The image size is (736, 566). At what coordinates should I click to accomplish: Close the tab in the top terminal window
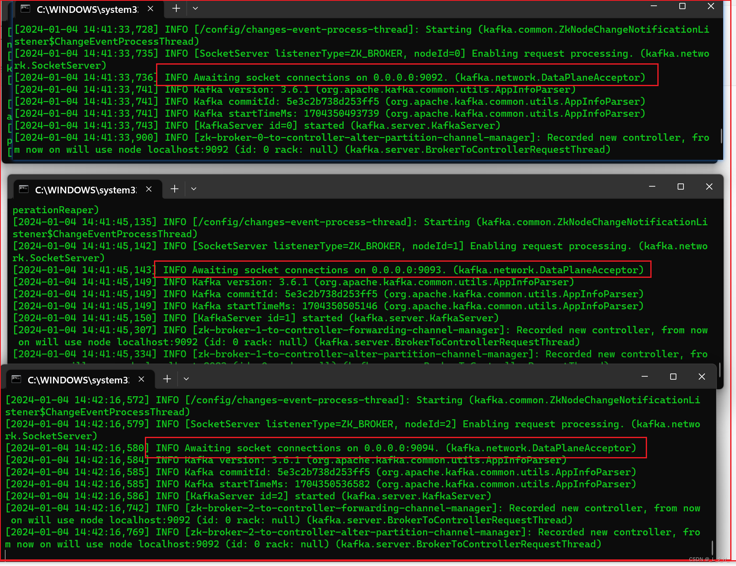click(x=150, y=9)
